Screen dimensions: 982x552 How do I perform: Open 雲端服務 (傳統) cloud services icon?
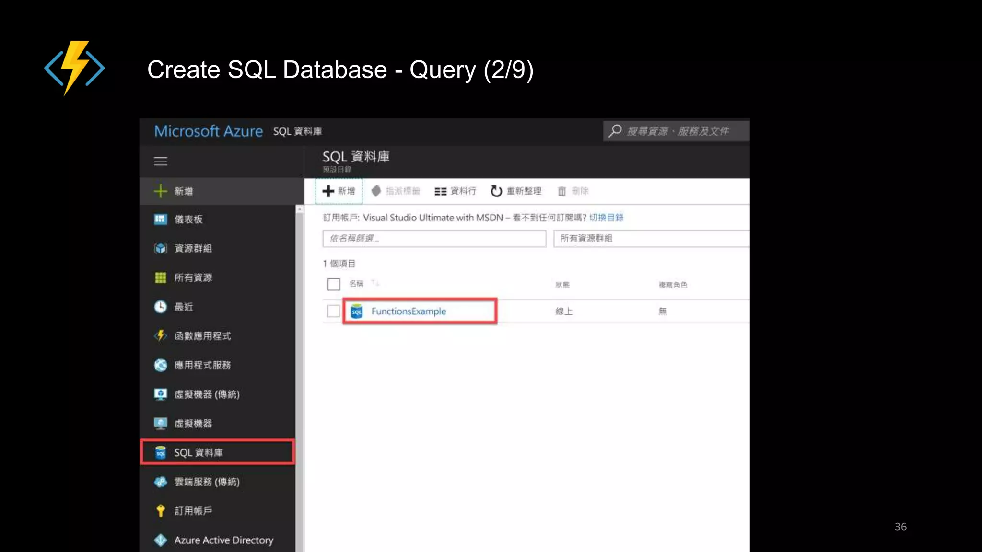160,482
